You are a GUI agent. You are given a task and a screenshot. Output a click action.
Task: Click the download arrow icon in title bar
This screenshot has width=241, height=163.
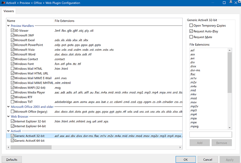pyautogui.click(x=231, y=2)
